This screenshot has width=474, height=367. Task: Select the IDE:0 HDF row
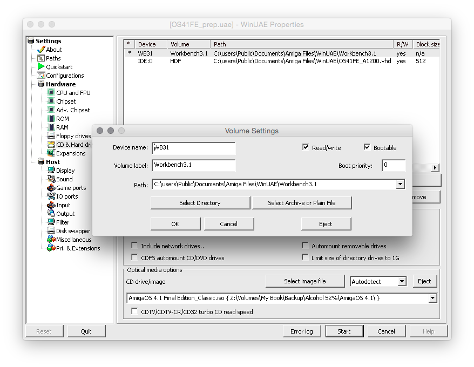coord(282,61)
